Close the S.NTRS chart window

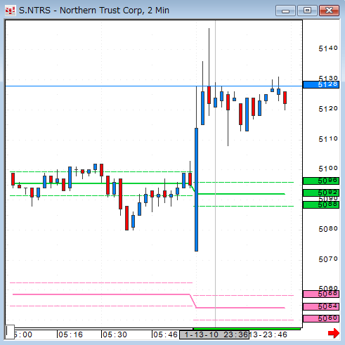tap(329, 11)
